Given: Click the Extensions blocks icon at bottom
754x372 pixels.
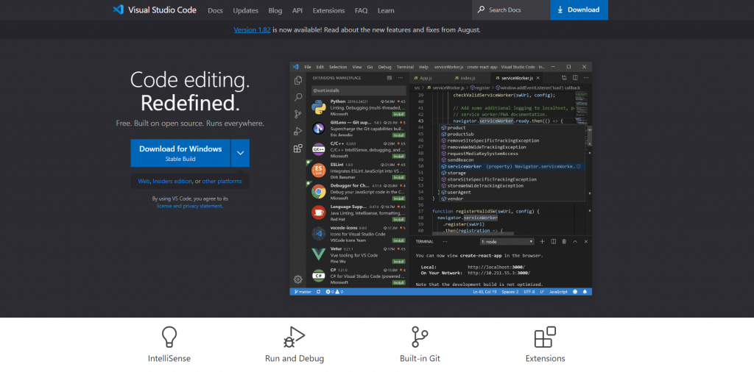Looking at the screenshot, I should (x=546, y=337).
